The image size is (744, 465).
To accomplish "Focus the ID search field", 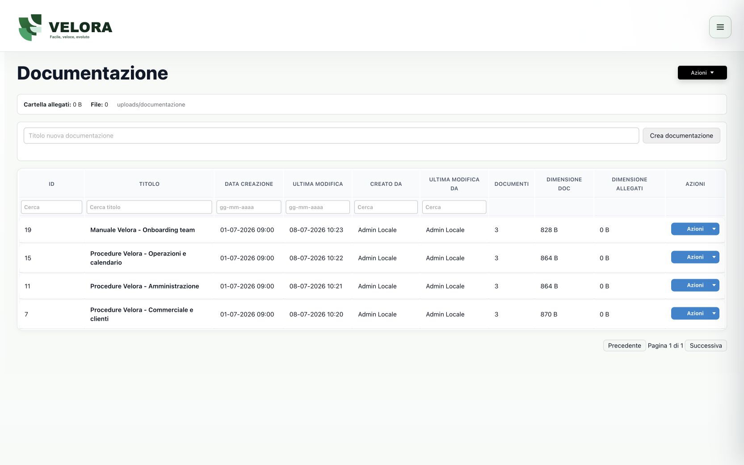I will (x=51, y=207).
